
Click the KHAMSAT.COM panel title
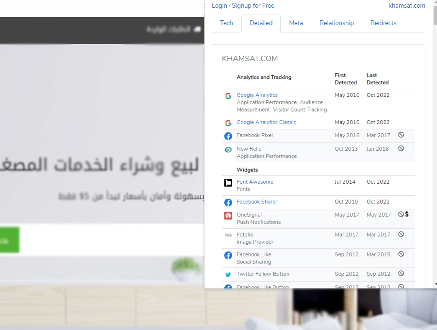tap(250, 59)
